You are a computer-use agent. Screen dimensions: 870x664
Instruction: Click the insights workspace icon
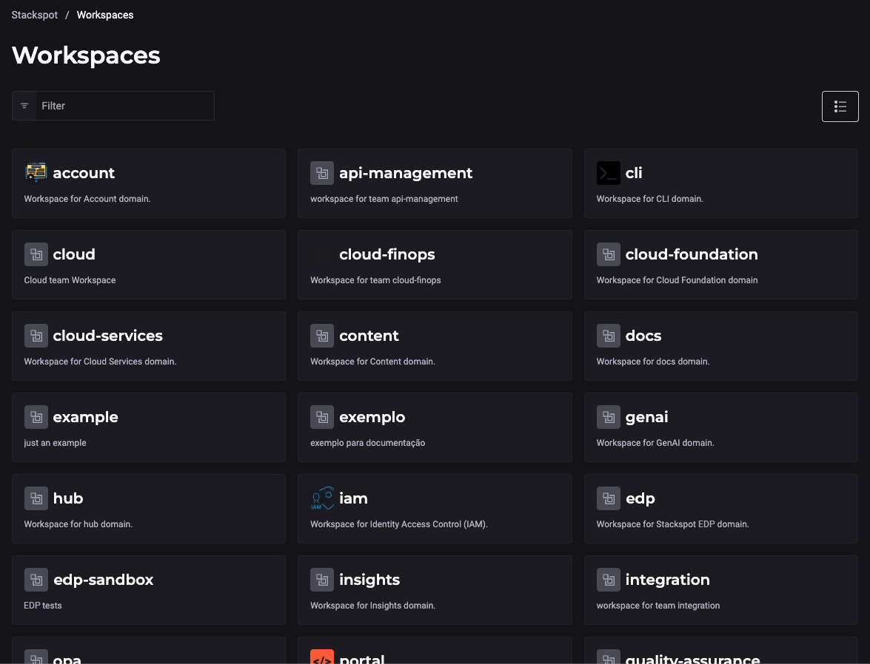tap(322, 580)
